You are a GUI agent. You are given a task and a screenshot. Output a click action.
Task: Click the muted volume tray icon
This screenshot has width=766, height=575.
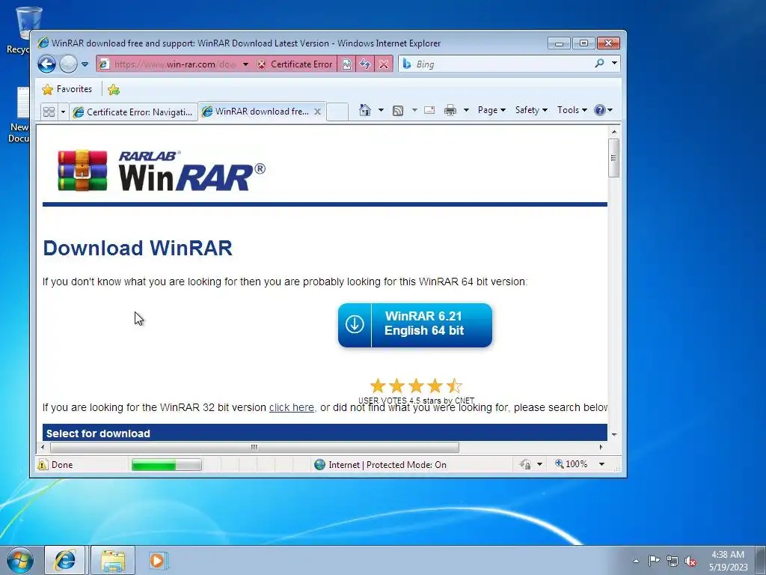[x=690, y=561]
